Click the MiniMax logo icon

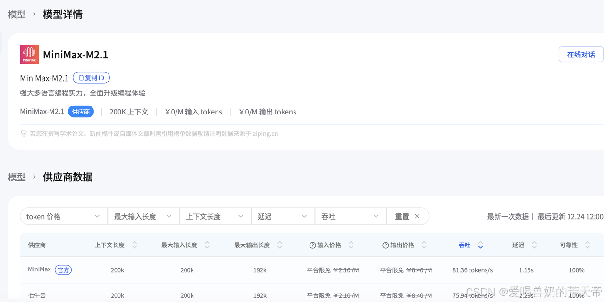pyautogui.click(x=29, y=54)
